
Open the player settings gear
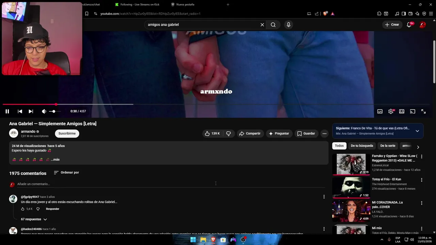pyautogui.click(x=391, y=111)
